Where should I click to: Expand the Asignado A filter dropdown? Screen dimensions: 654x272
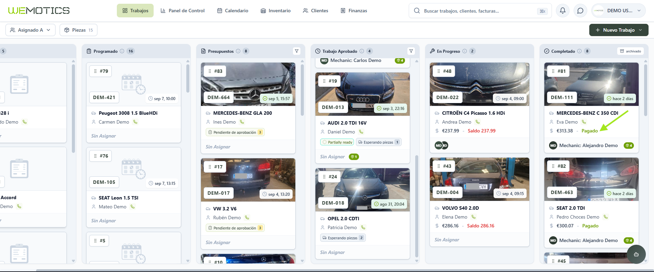click(x=30, y=30)
